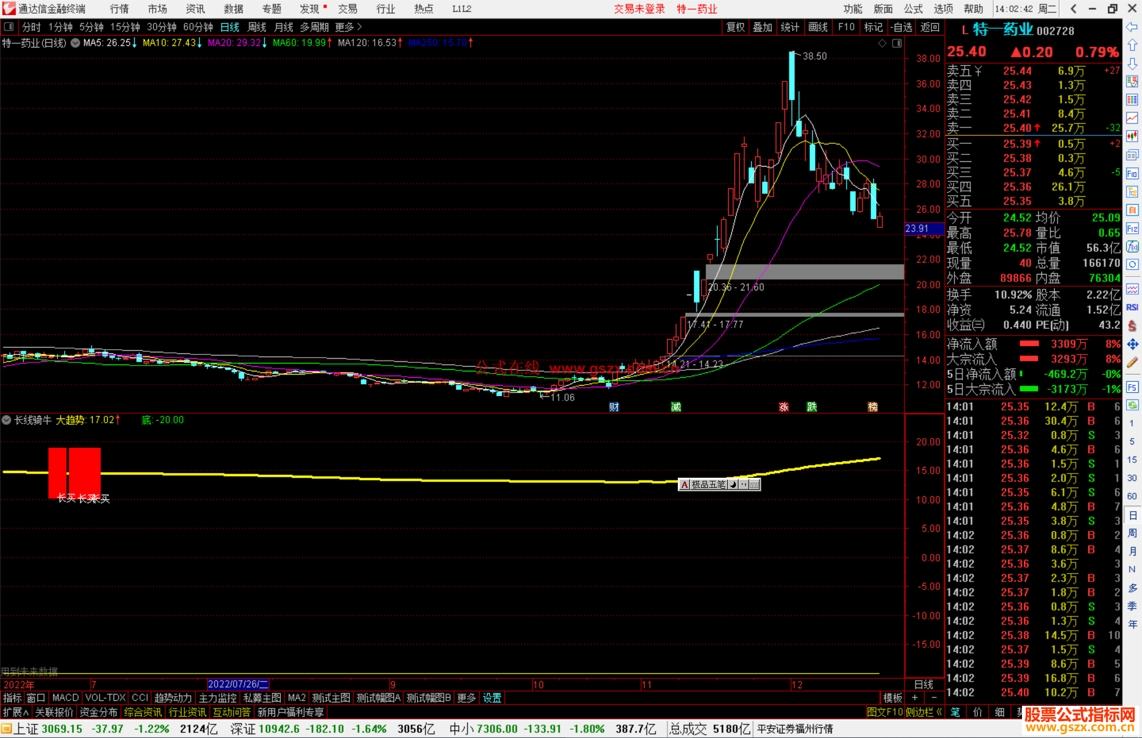Open the 公式 menu
This screenshot has width=1142, height=738.
pyautogui.click(x=913, y=8)
